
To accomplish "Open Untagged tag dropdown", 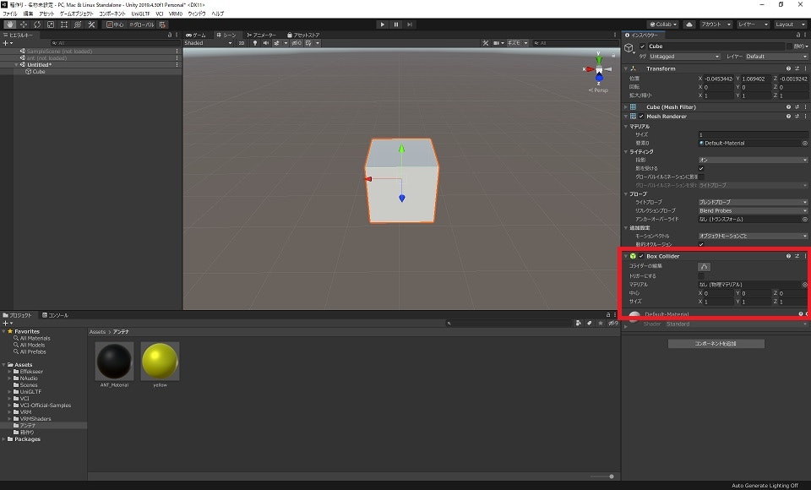I will tap(684, 57).
